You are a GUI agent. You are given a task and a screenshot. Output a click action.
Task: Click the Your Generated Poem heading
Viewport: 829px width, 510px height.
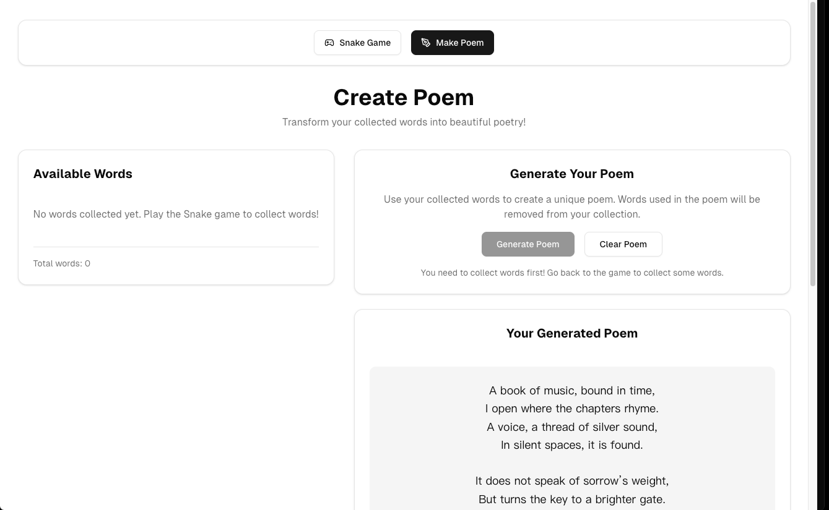point(571,333)
